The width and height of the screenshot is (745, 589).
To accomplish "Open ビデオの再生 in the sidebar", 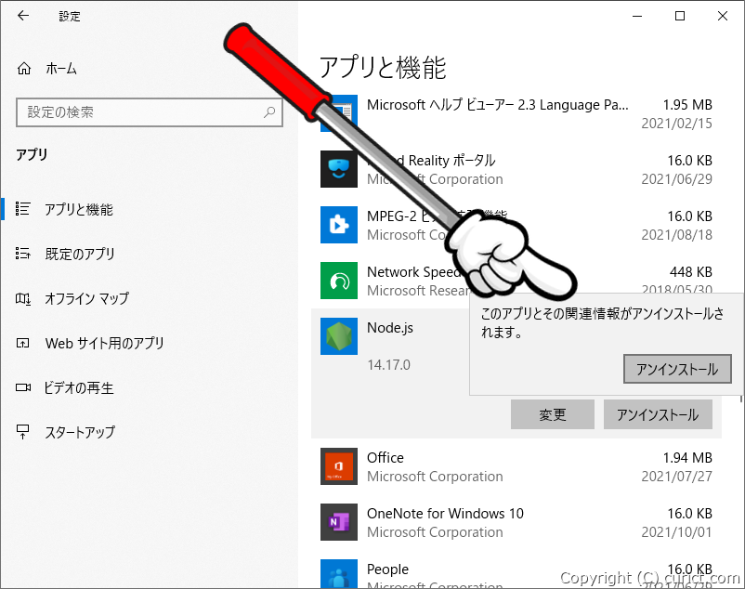I will (79, 387).
